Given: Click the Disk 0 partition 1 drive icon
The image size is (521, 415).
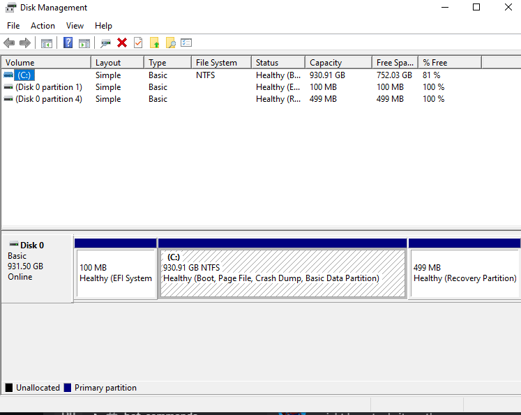Looking at the screenshot, I should click(x=8, y=87).
